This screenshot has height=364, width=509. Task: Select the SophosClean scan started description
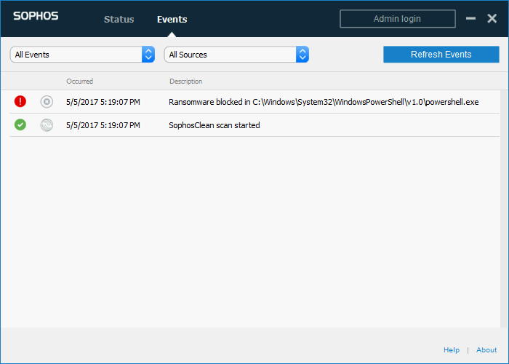(215, 125)
